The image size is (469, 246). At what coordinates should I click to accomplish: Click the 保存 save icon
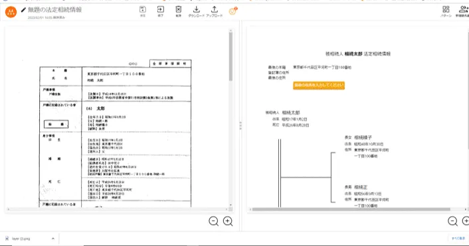tap(143, 9)
